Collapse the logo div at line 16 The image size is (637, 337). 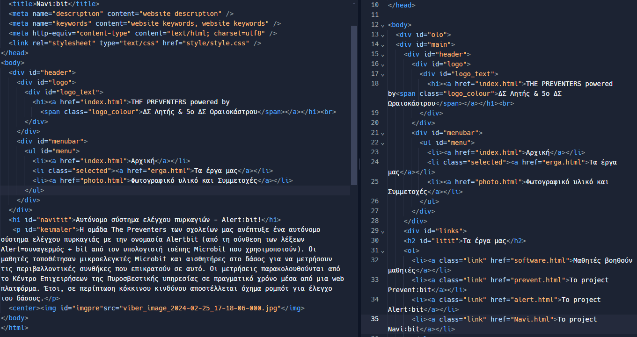tap(383, 65)
